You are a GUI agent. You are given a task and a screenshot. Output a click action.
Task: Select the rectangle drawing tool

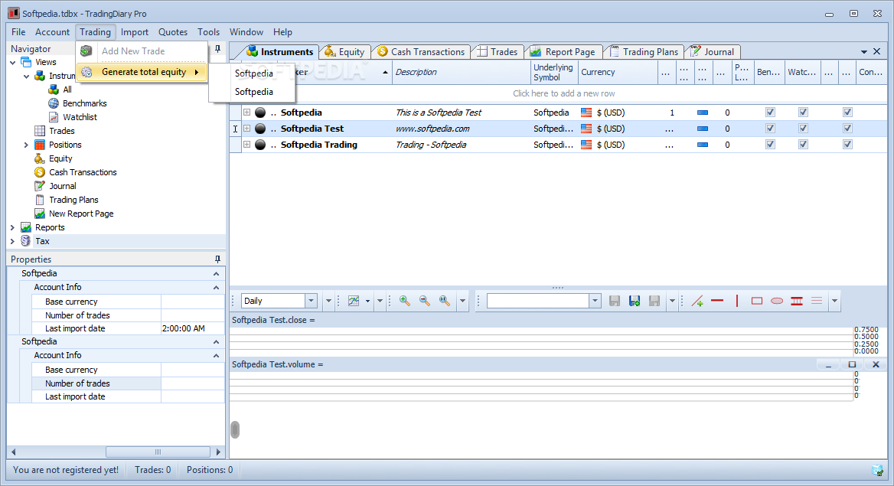tap(756, 301)
